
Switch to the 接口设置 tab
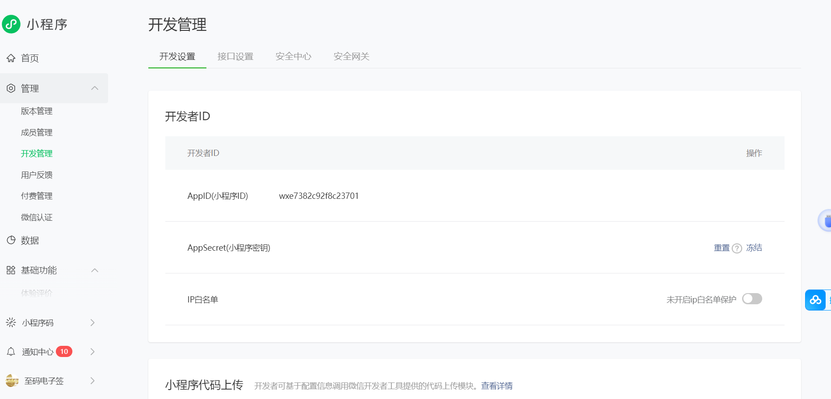point(235,56)
